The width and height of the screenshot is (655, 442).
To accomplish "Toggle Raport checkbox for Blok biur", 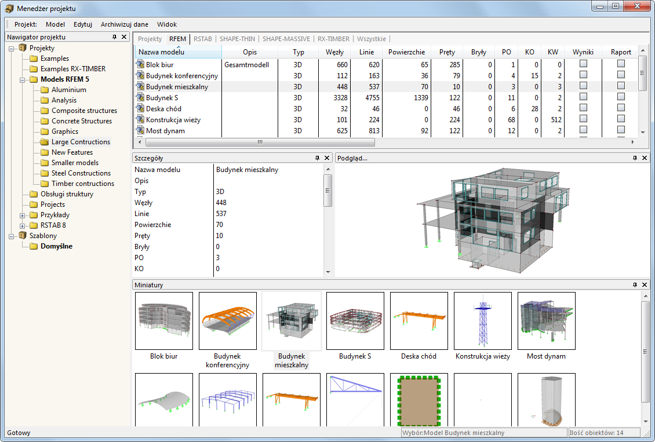I will (621, 64).
